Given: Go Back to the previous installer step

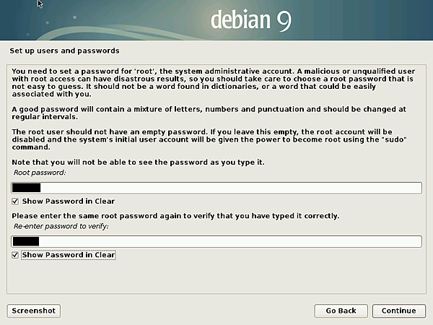Looking at the screenshot, I should [341, 311].
